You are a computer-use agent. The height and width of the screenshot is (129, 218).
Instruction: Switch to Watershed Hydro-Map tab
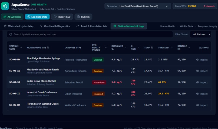pos(19,26)
